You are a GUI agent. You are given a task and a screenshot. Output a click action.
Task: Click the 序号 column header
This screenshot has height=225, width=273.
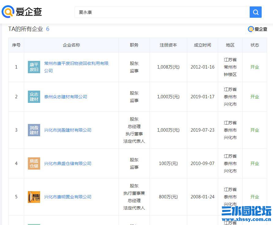point(16,45)
